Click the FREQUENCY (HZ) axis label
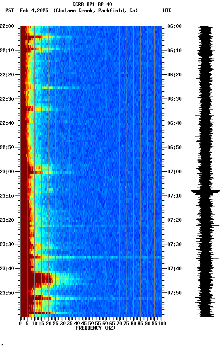The height and width of the screenshot is (349, 223). pyautogui.click(x=96, y=328)
